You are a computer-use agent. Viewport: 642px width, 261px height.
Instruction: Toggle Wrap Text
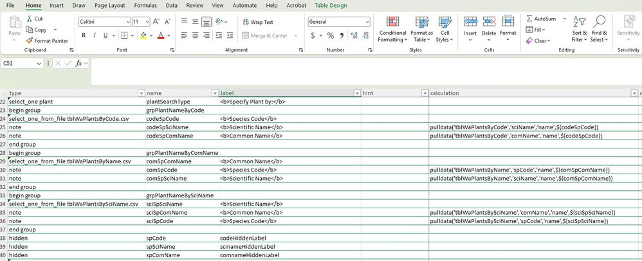(257, 22)
